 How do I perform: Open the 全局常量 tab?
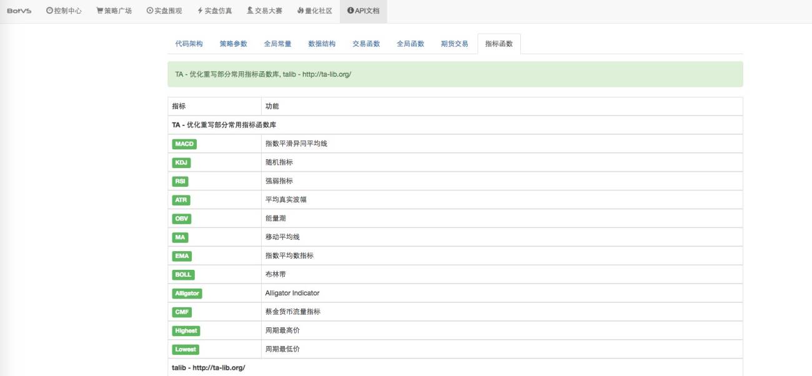[278, 44]
